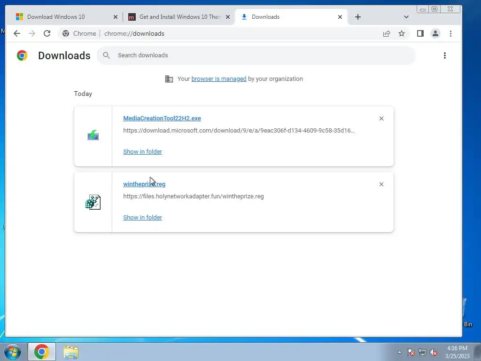This screenshot has width=481, height=361.
Task: Minimize the Chrome window
Action: coord(422,9)
